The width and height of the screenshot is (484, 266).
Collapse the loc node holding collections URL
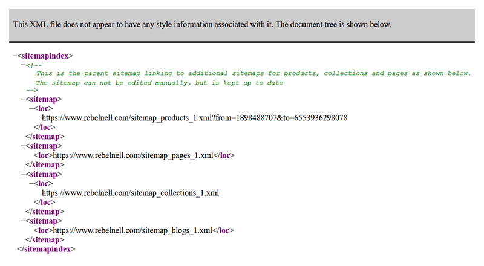(31, 183)
